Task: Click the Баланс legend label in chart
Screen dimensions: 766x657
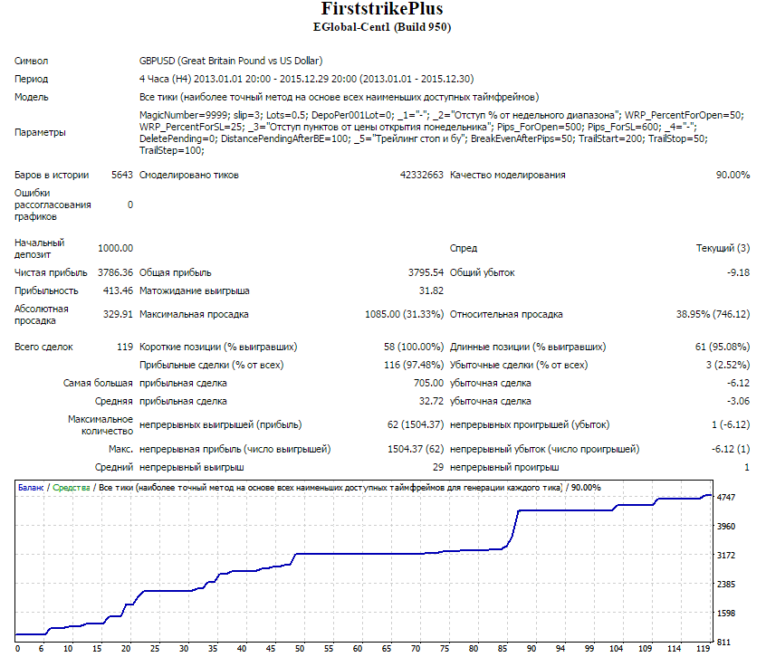Action: coord(31,487)
